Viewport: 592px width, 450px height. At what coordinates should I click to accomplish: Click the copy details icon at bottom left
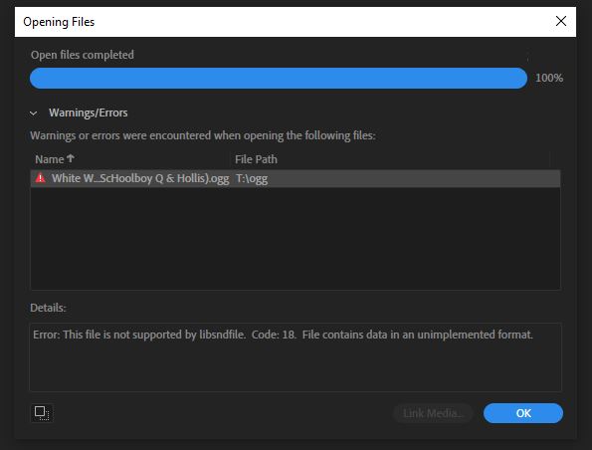point(42,413)
